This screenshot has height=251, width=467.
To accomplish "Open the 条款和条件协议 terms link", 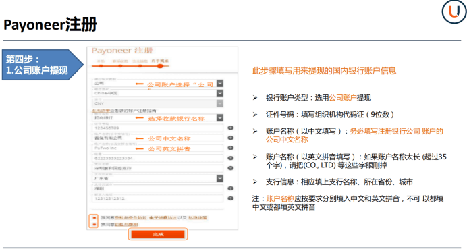I will coord(131,218).
